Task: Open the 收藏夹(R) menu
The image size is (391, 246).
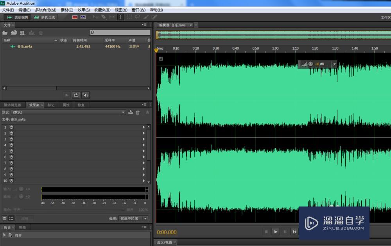Action: (x=102, y=10)
